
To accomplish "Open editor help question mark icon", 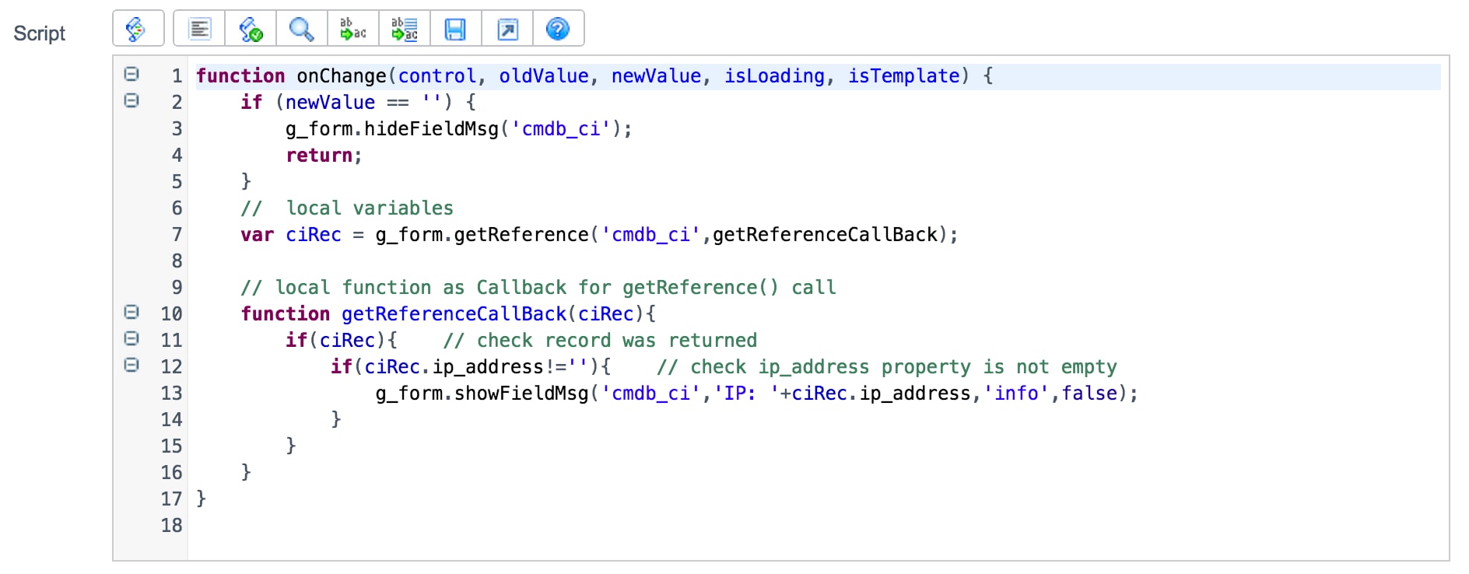I will click(558, 29).
